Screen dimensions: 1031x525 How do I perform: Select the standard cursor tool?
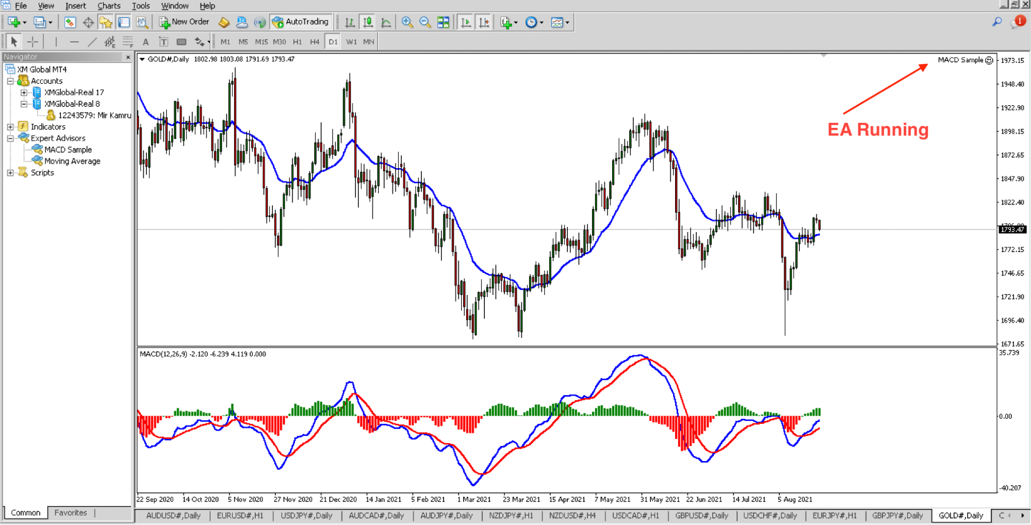coord(14,42)
